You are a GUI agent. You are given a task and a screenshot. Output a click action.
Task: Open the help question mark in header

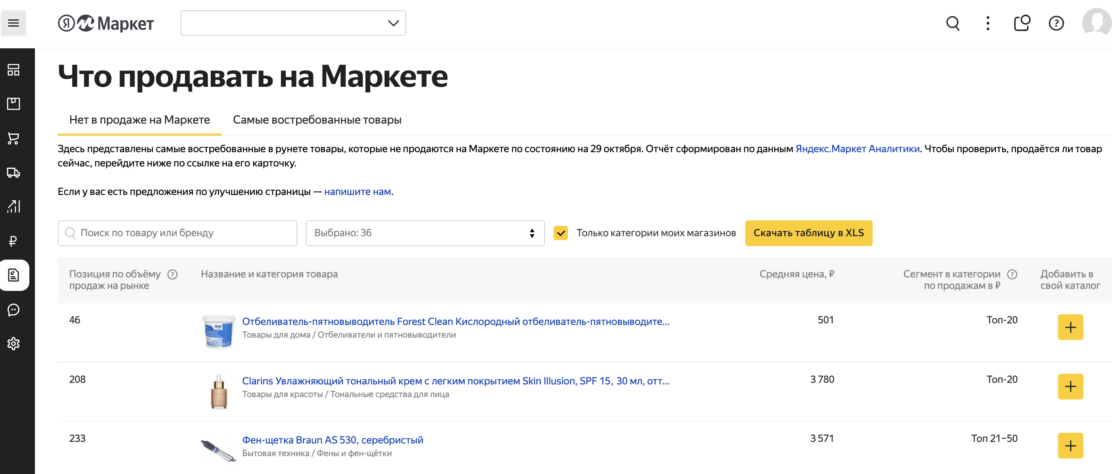(1056, 23)
